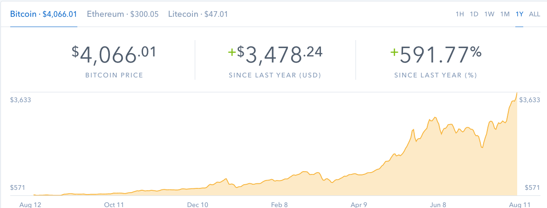The height and width of the screenshot is (208, 547).
Task: Open the Litecoin price tab
Action: click(x=198, y=14)
